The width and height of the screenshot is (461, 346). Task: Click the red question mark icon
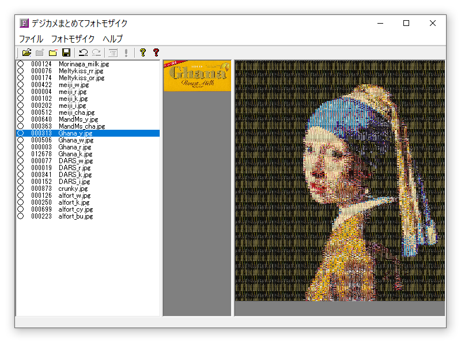pyautogui.click(x=156, y=52)
